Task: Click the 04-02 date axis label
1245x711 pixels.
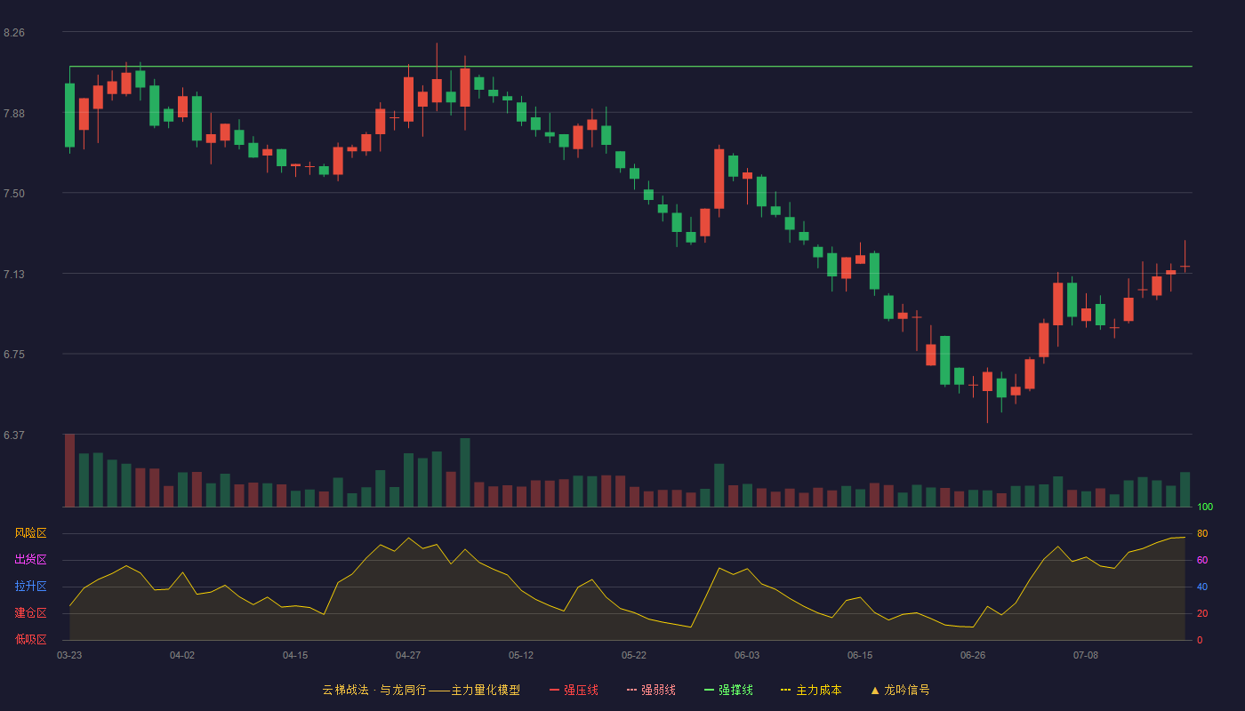Action: [182, 655]
